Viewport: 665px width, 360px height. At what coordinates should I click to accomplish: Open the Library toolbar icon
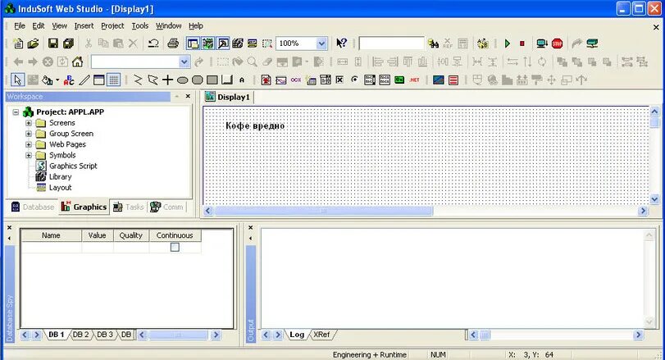(238, 43)
